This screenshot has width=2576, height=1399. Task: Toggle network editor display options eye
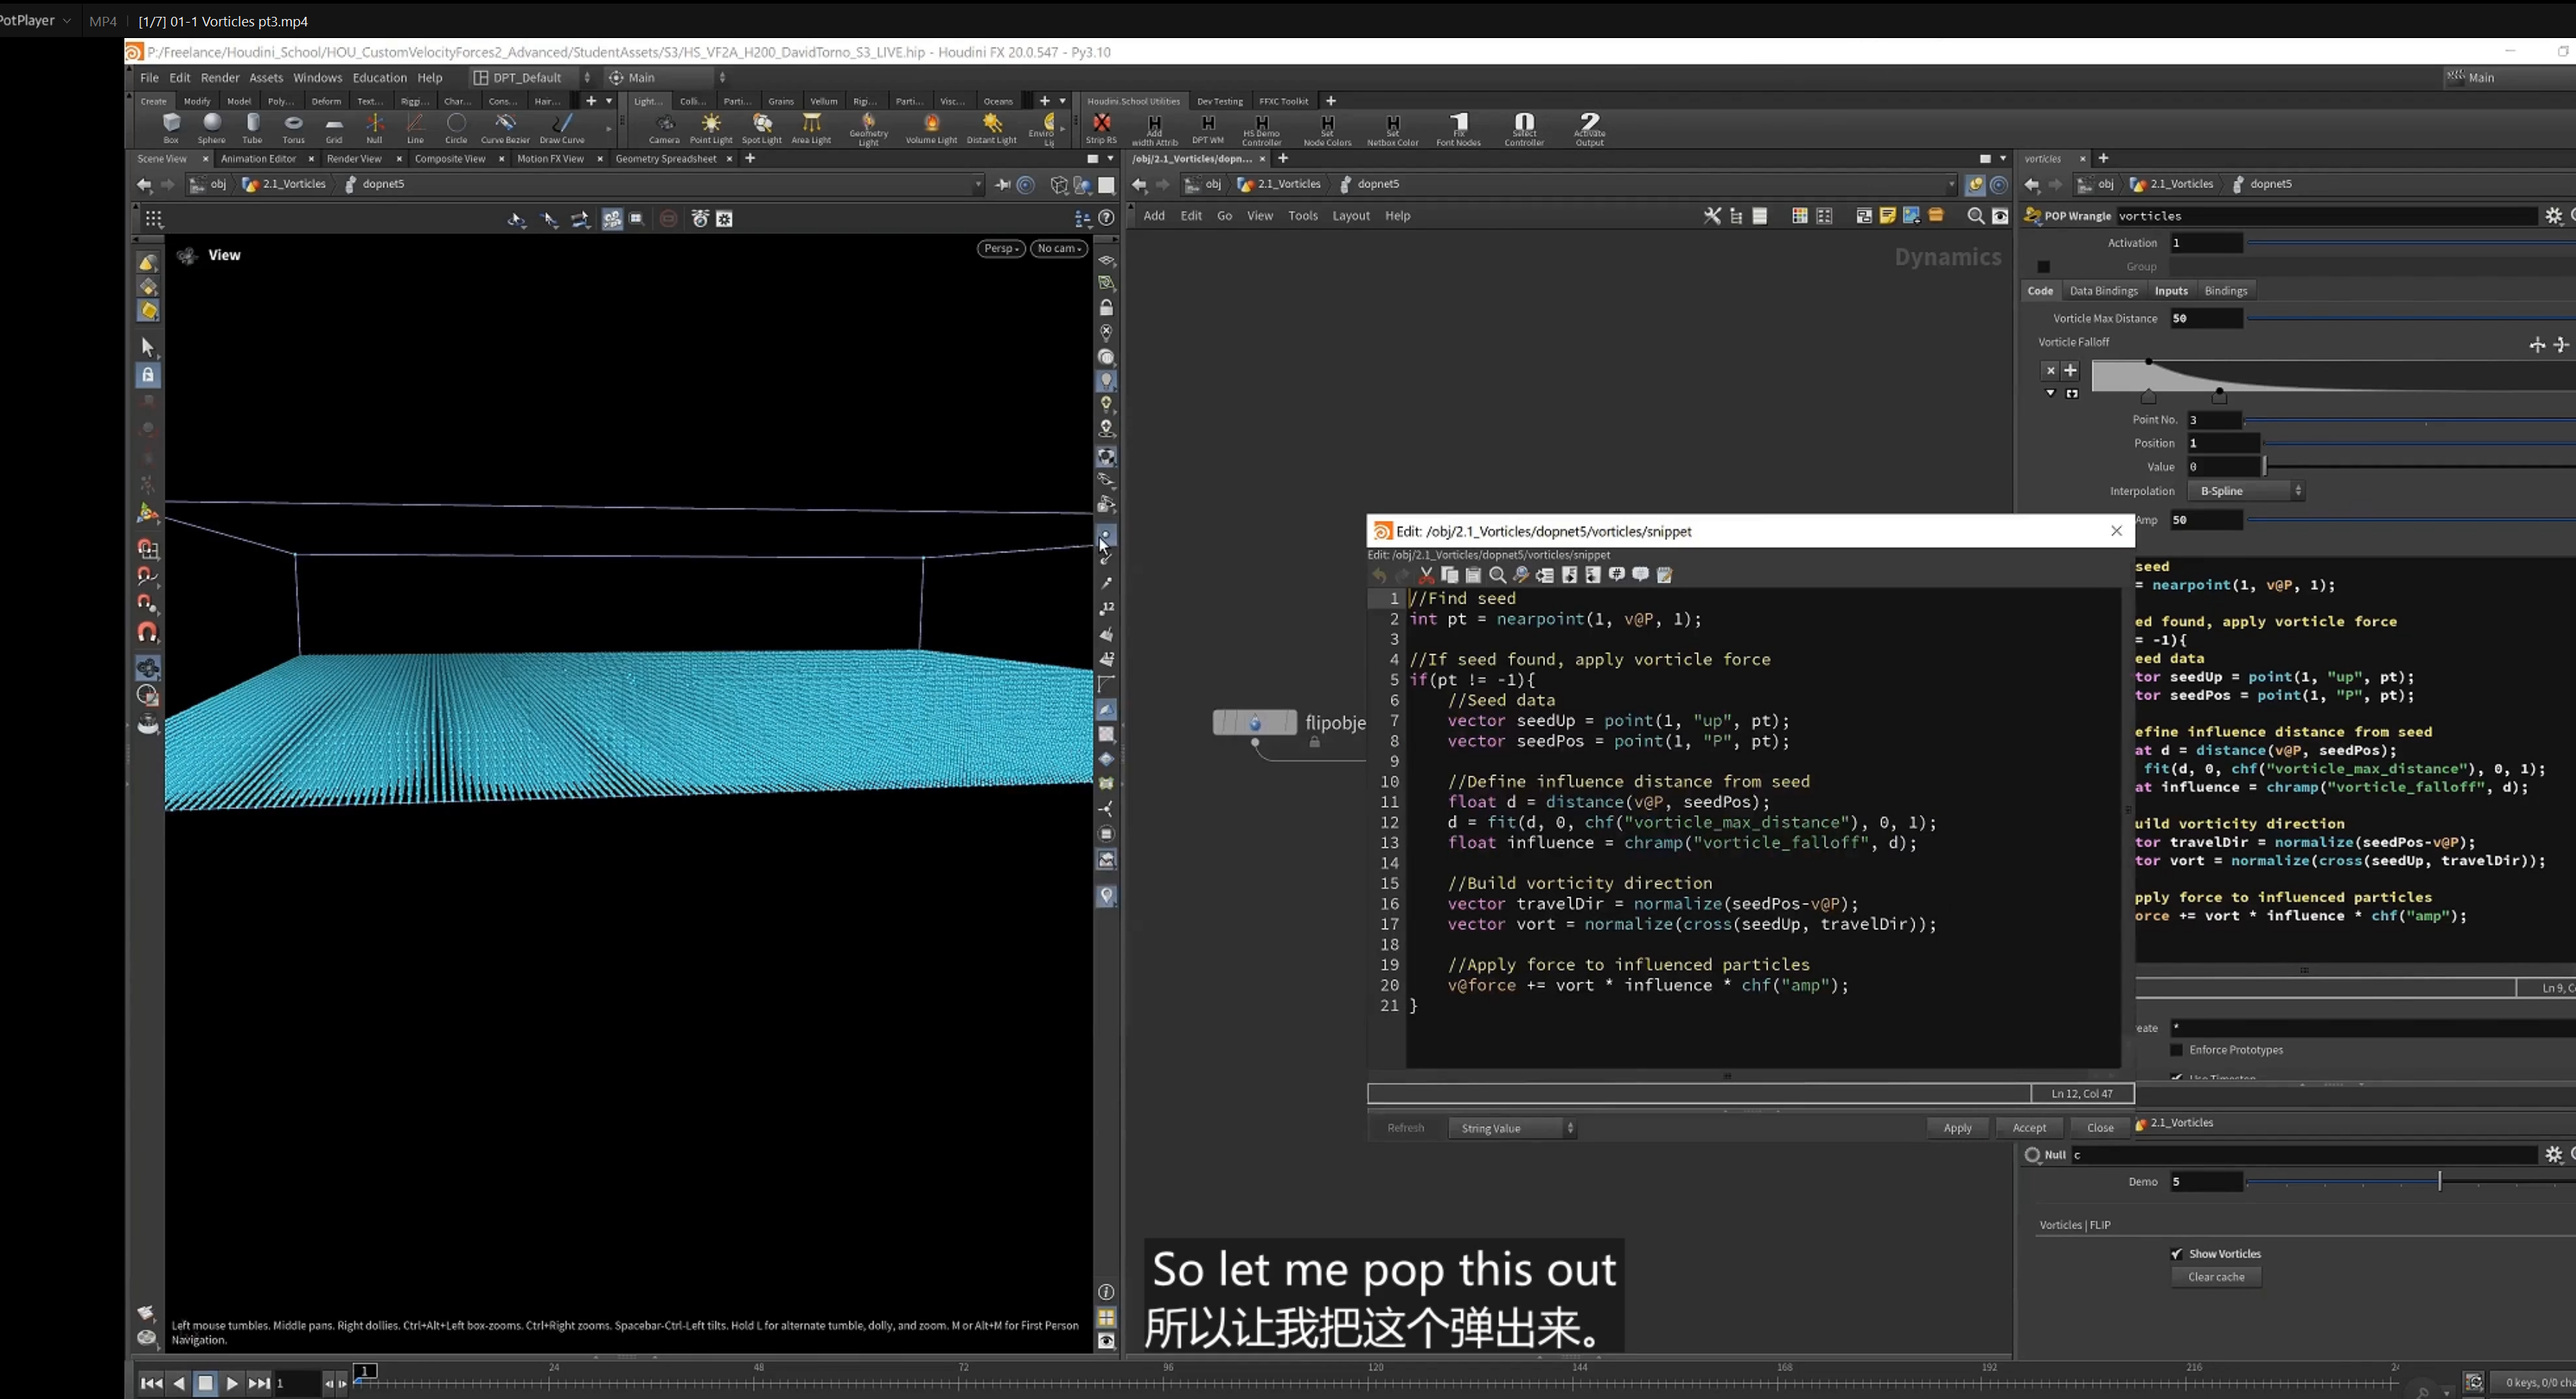pos(1999,216)
